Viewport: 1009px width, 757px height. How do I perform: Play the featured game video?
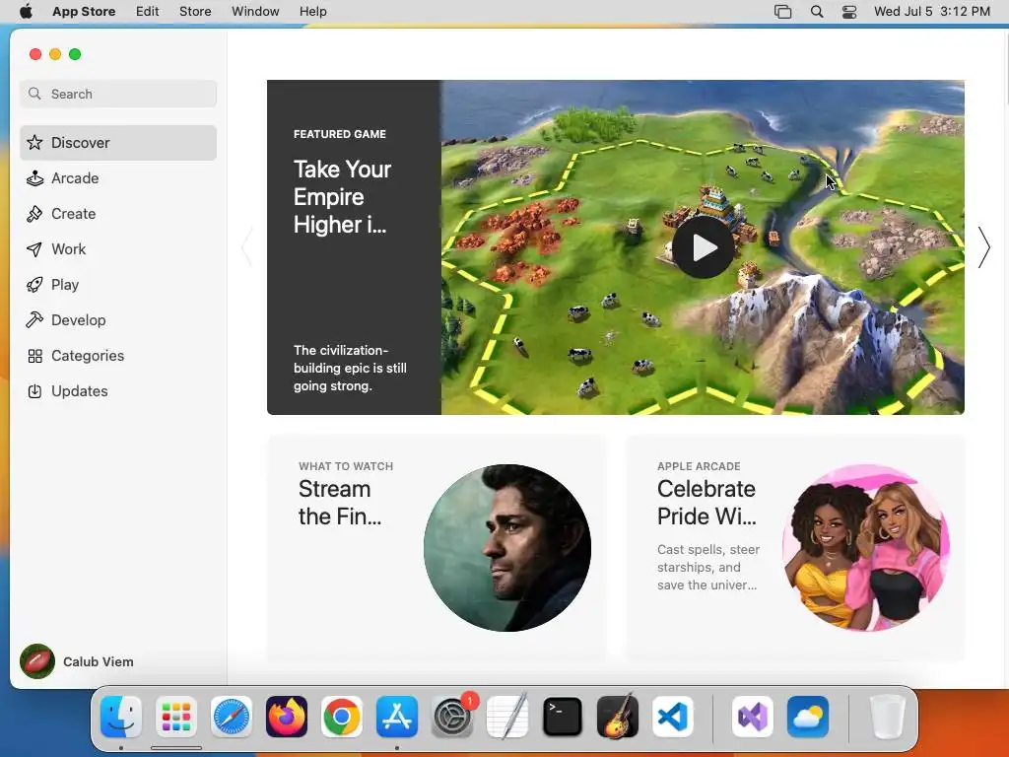tap(704, 247)
